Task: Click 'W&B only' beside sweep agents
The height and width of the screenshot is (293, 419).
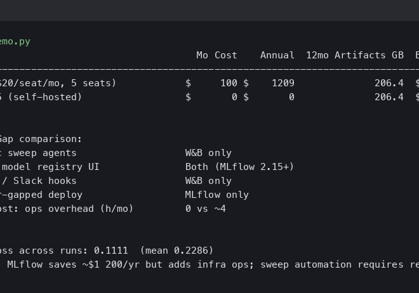Action: 208,153
